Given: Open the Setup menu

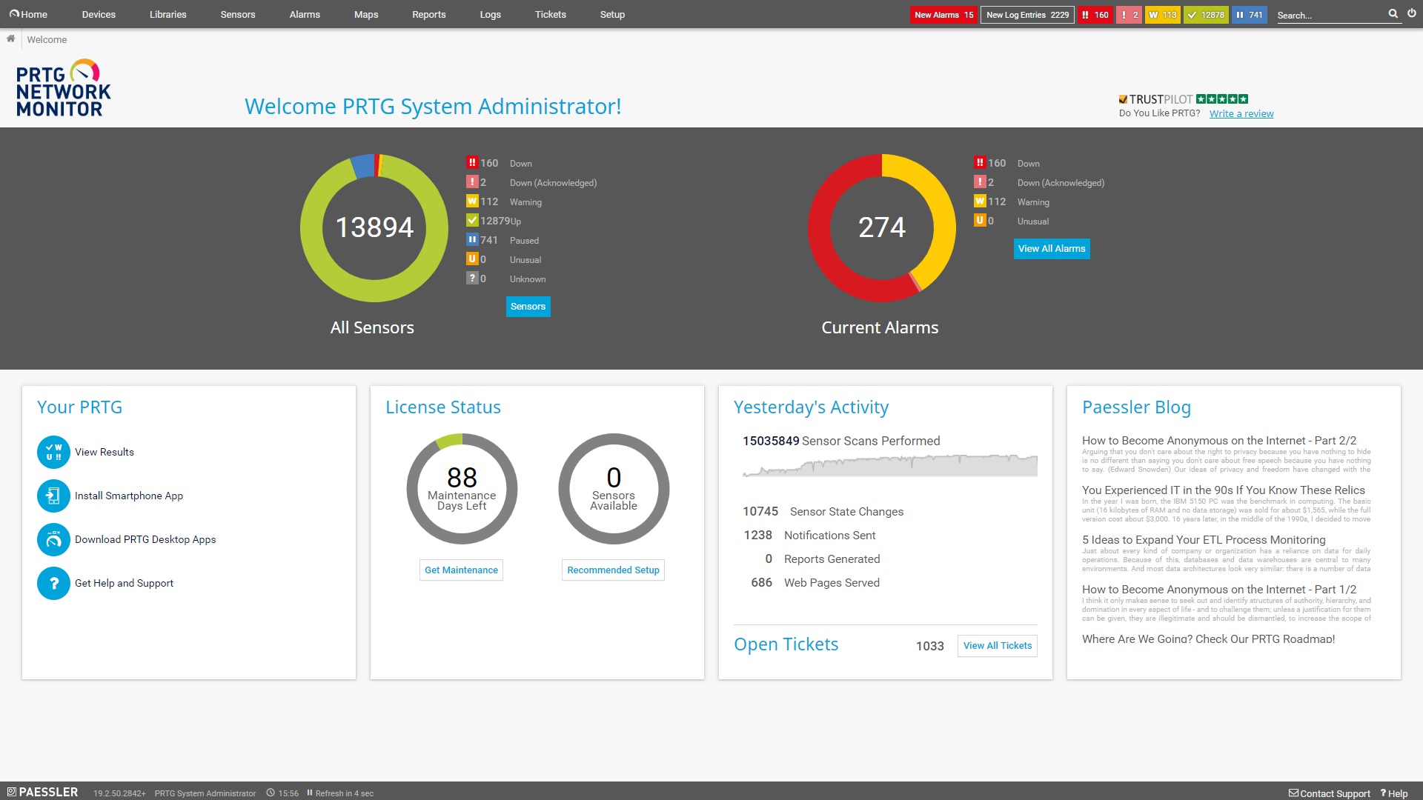Looking at the screenshot, I should click(x=612, y=14).
